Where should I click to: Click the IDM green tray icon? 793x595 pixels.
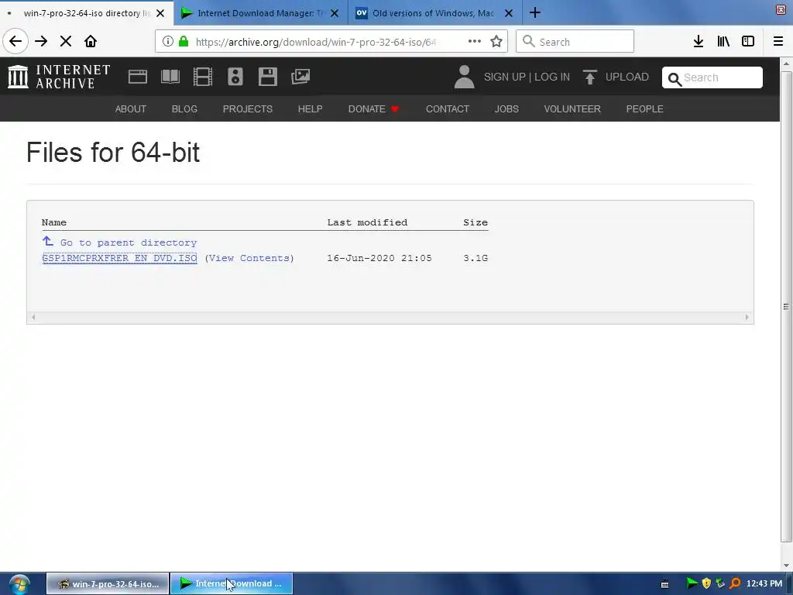pyautogui.click(x=692, y=583)
